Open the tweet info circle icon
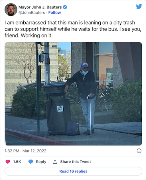 [139, 151]
